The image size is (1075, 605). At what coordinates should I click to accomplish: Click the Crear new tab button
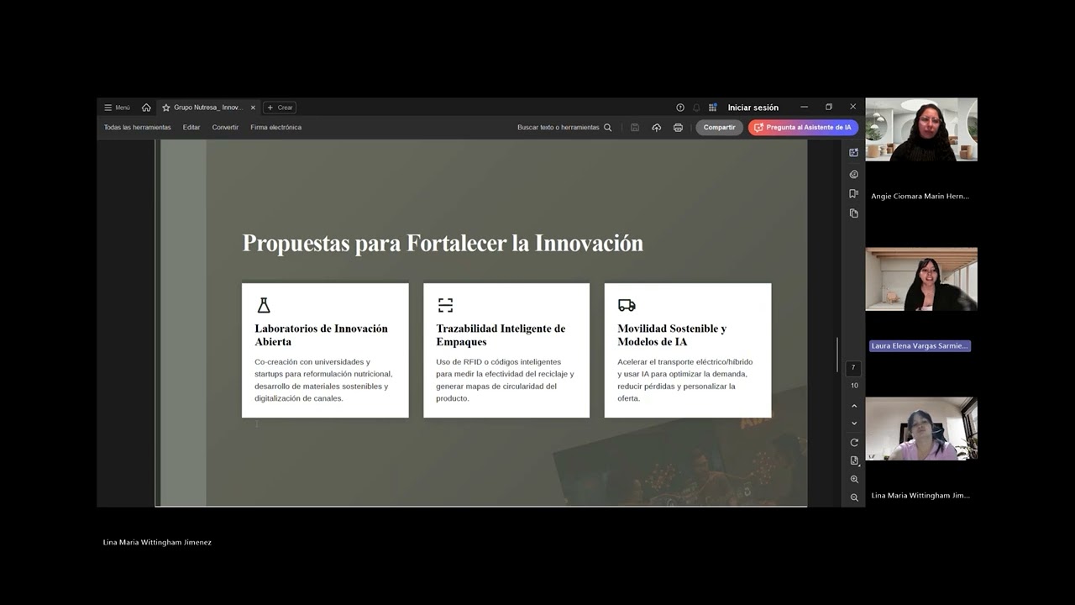[x=280, y=108]
